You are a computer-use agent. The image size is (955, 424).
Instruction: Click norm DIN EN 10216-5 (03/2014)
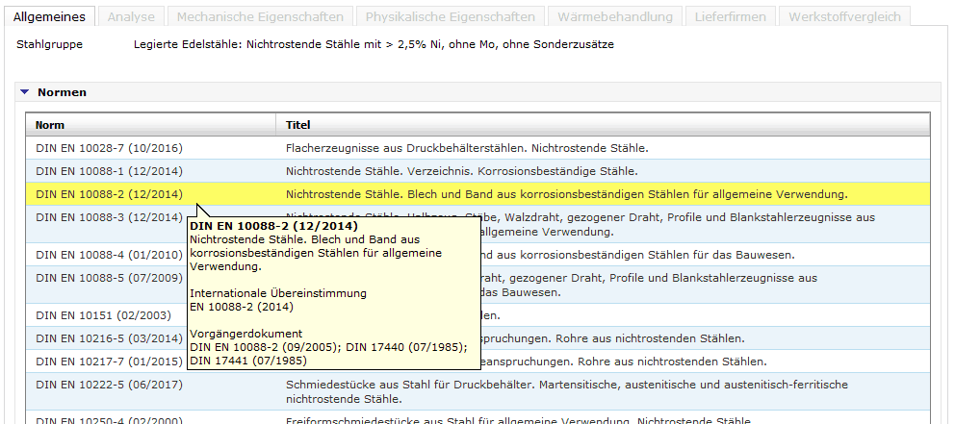click(109, 338)
